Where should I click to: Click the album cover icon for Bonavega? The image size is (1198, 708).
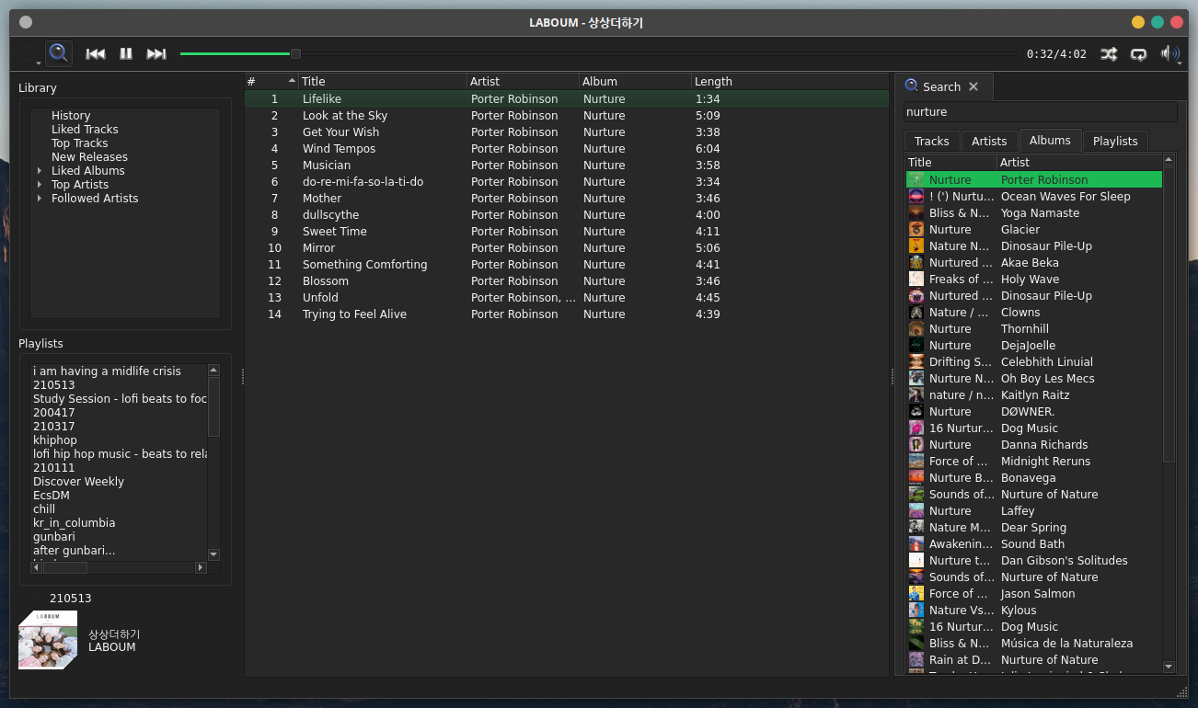click(x=916, y=478)
